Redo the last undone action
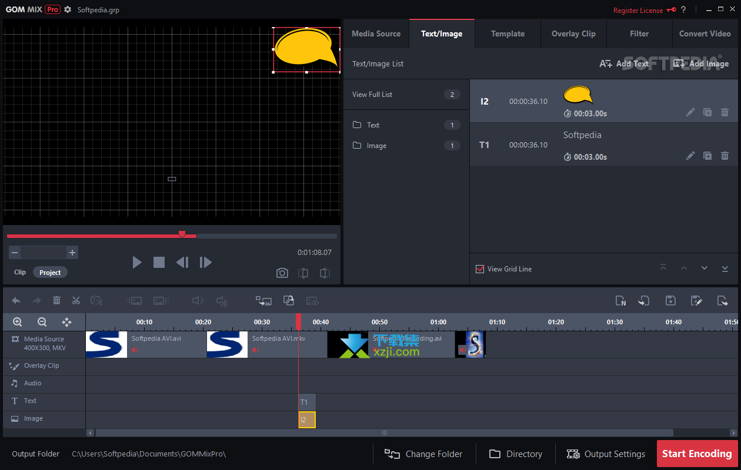 (36, 301)
